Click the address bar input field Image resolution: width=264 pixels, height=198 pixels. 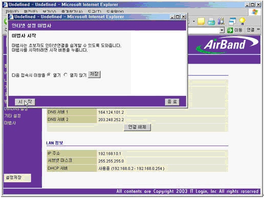pyautogui.click(x=204, y=30)
